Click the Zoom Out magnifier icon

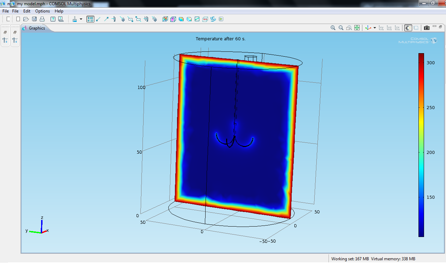click(x=341, y=28)
